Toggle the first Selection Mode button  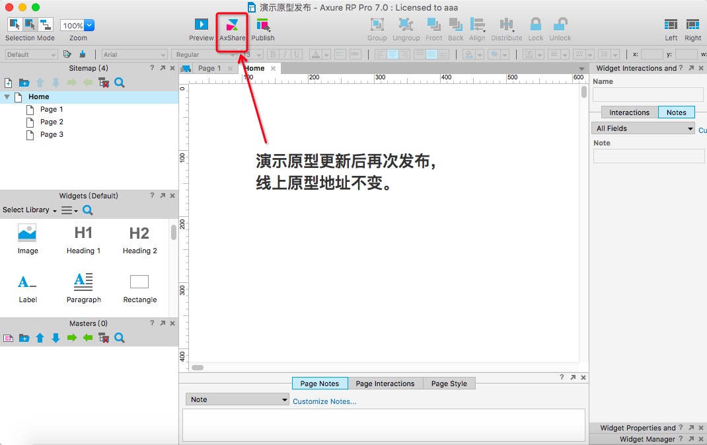point(15,24)
